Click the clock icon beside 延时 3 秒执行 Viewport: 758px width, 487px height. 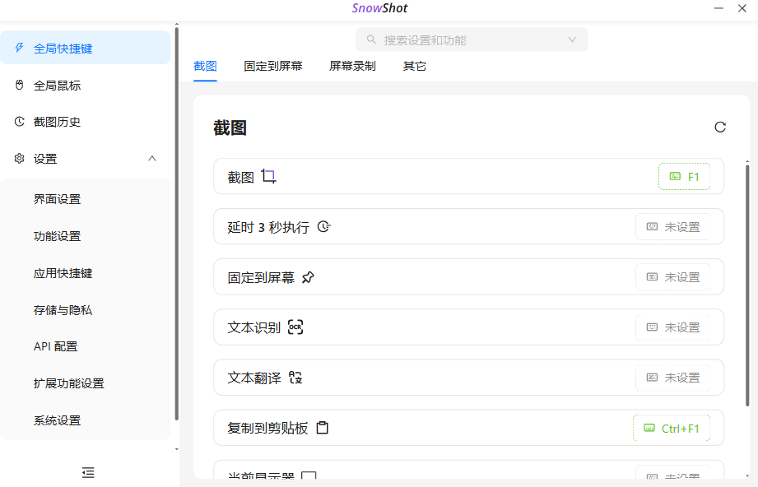(324, 226)
